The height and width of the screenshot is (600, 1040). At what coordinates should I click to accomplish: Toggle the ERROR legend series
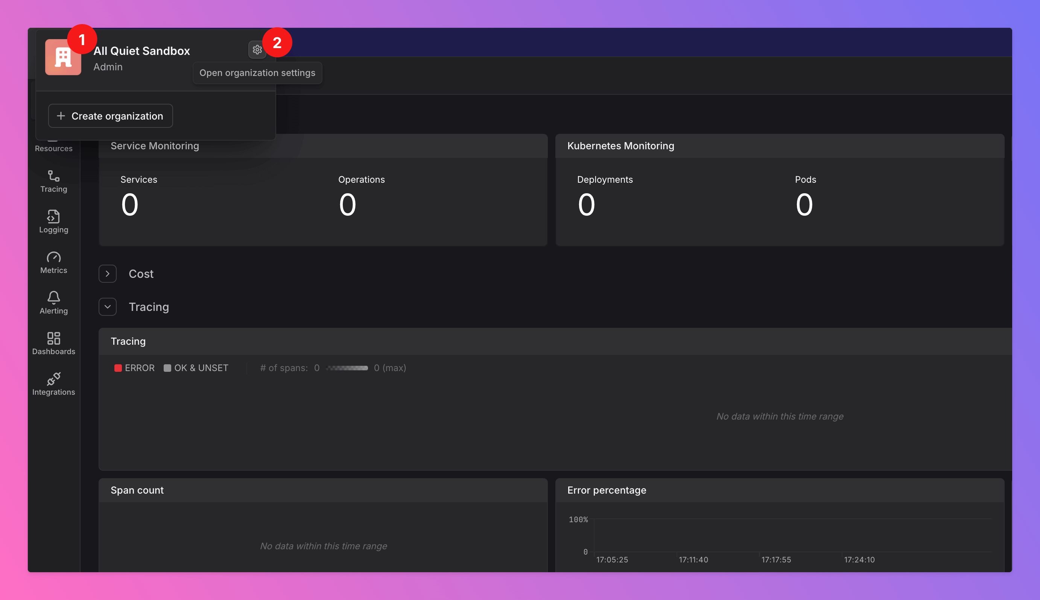pos(134,368)
